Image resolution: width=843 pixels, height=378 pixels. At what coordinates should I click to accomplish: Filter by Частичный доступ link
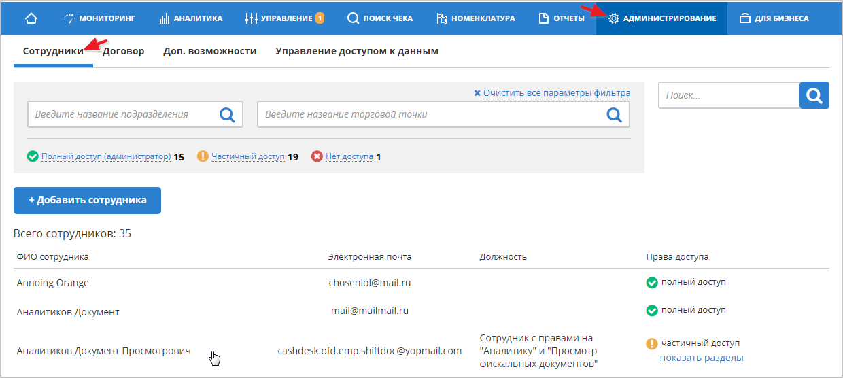point(247,157)
